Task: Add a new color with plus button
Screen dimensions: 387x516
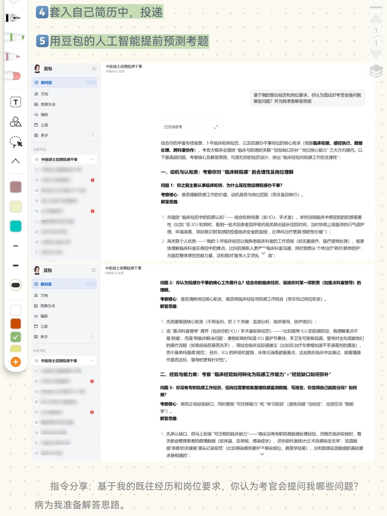Action: pos(16,362)
